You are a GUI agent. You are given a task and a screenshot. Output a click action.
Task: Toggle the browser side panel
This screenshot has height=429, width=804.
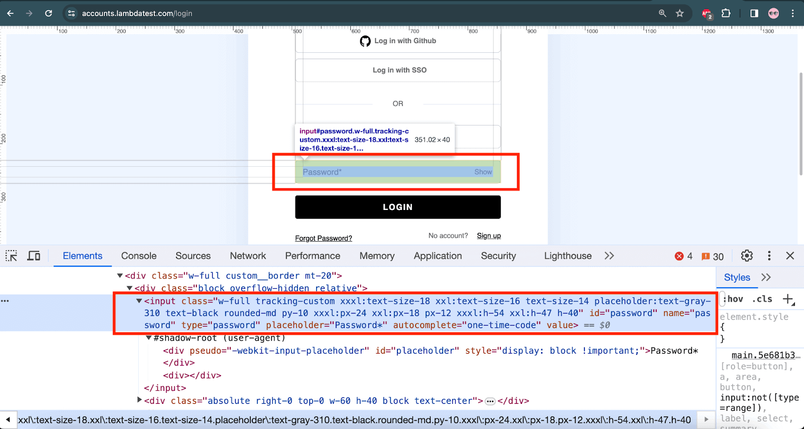pos(754,14)
